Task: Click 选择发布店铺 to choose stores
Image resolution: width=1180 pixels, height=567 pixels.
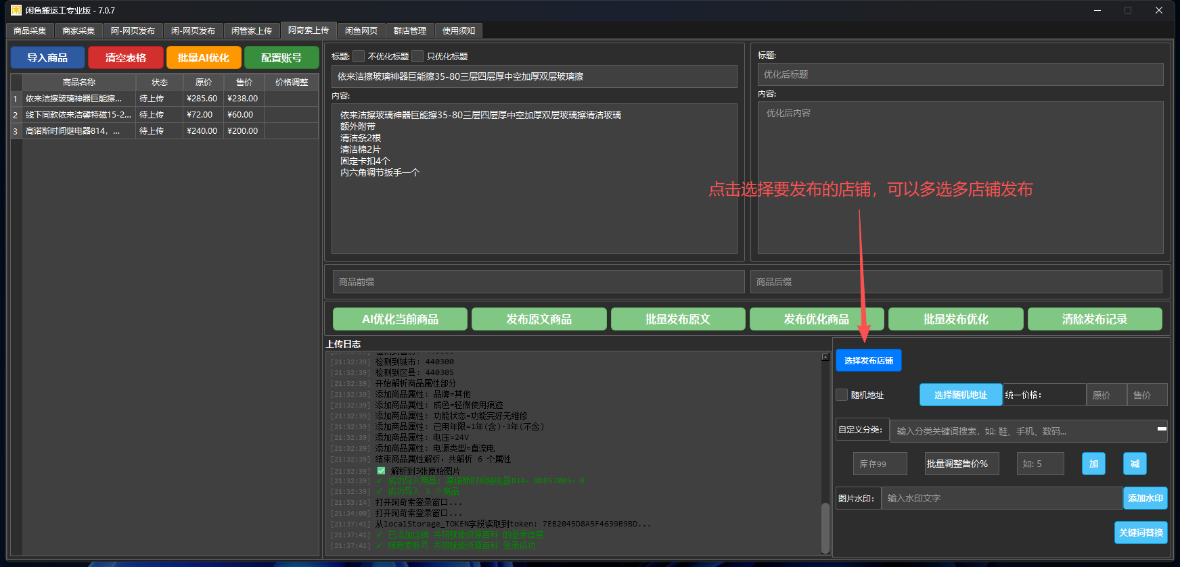Action: (x=868, y=360)
